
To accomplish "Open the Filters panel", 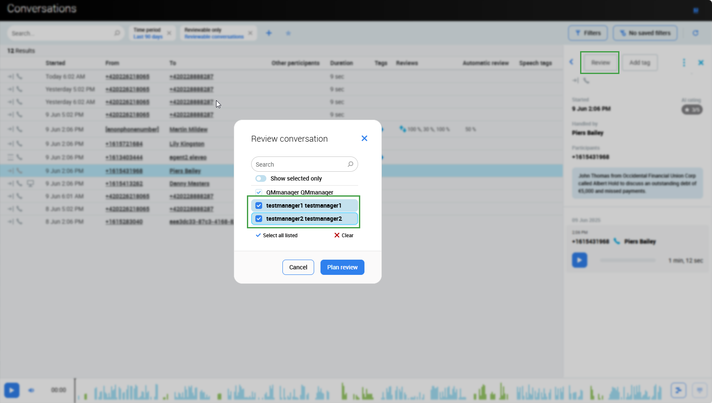I will click(588, 33).
